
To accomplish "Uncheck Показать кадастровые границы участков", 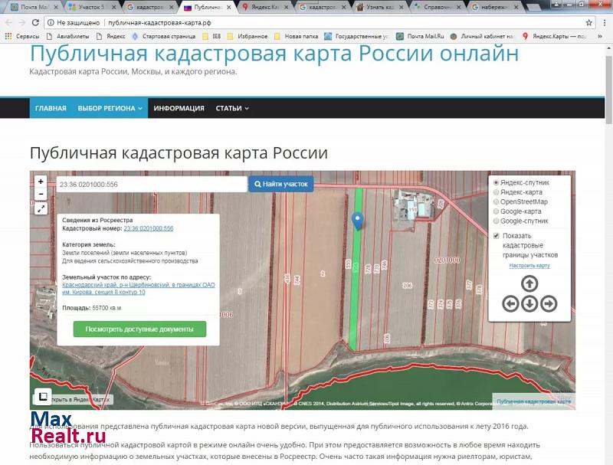I will tap(497, 236).
